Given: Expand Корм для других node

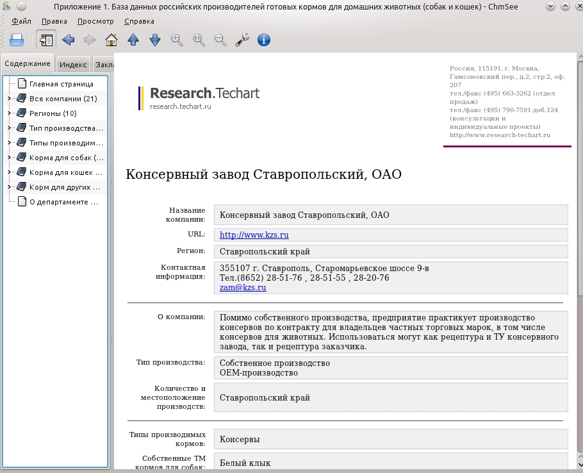Looking at the screenshot, I should click(x=10, y=187).
